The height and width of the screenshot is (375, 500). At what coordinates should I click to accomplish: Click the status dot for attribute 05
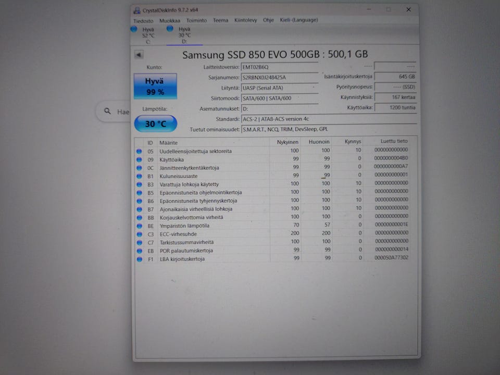click(140, 152)
